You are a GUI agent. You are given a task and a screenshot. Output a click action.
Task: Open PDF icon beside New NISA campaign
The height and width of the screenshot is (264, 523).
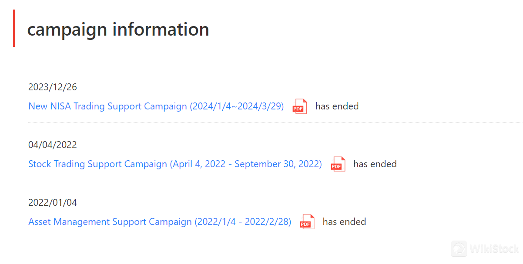[300, 106]
